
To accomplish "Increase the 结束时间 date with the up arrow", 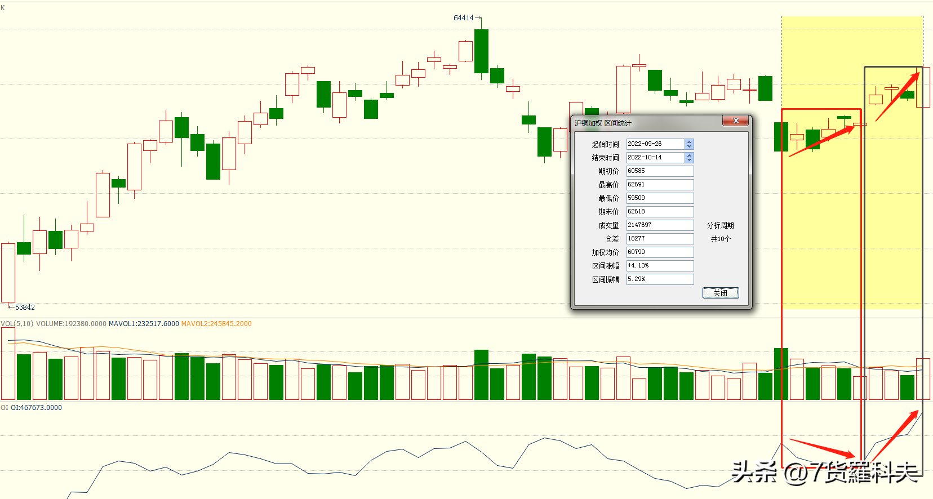I will click(689, 155).
